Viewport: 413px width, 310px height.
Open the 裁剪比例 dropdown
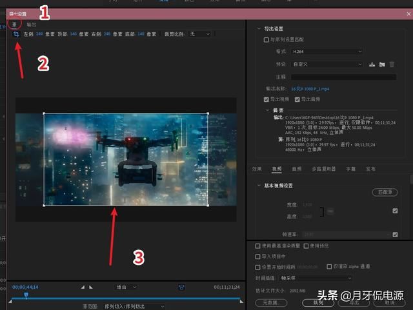[x=200, y=34]
